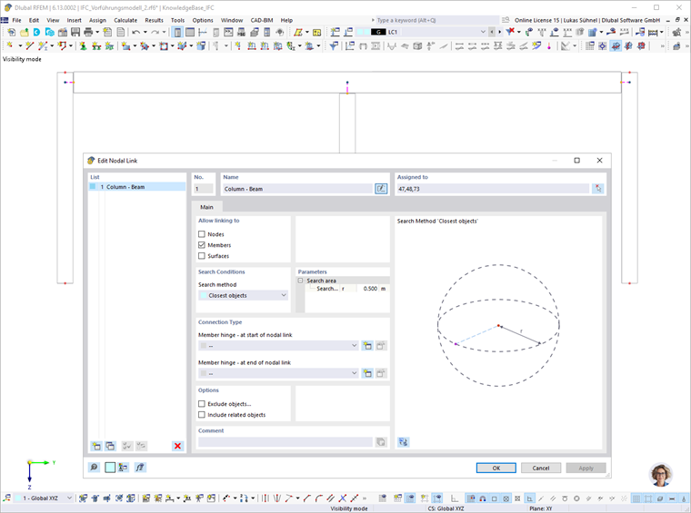Click the Comment input field

285,442
